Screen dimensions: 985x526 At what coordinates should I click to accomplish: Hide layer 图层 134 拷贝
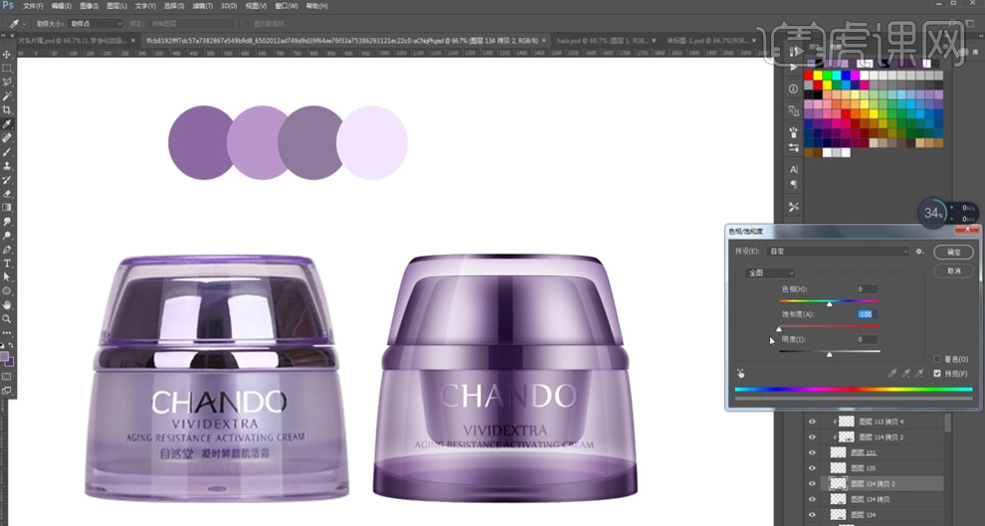tap(812, 499)
